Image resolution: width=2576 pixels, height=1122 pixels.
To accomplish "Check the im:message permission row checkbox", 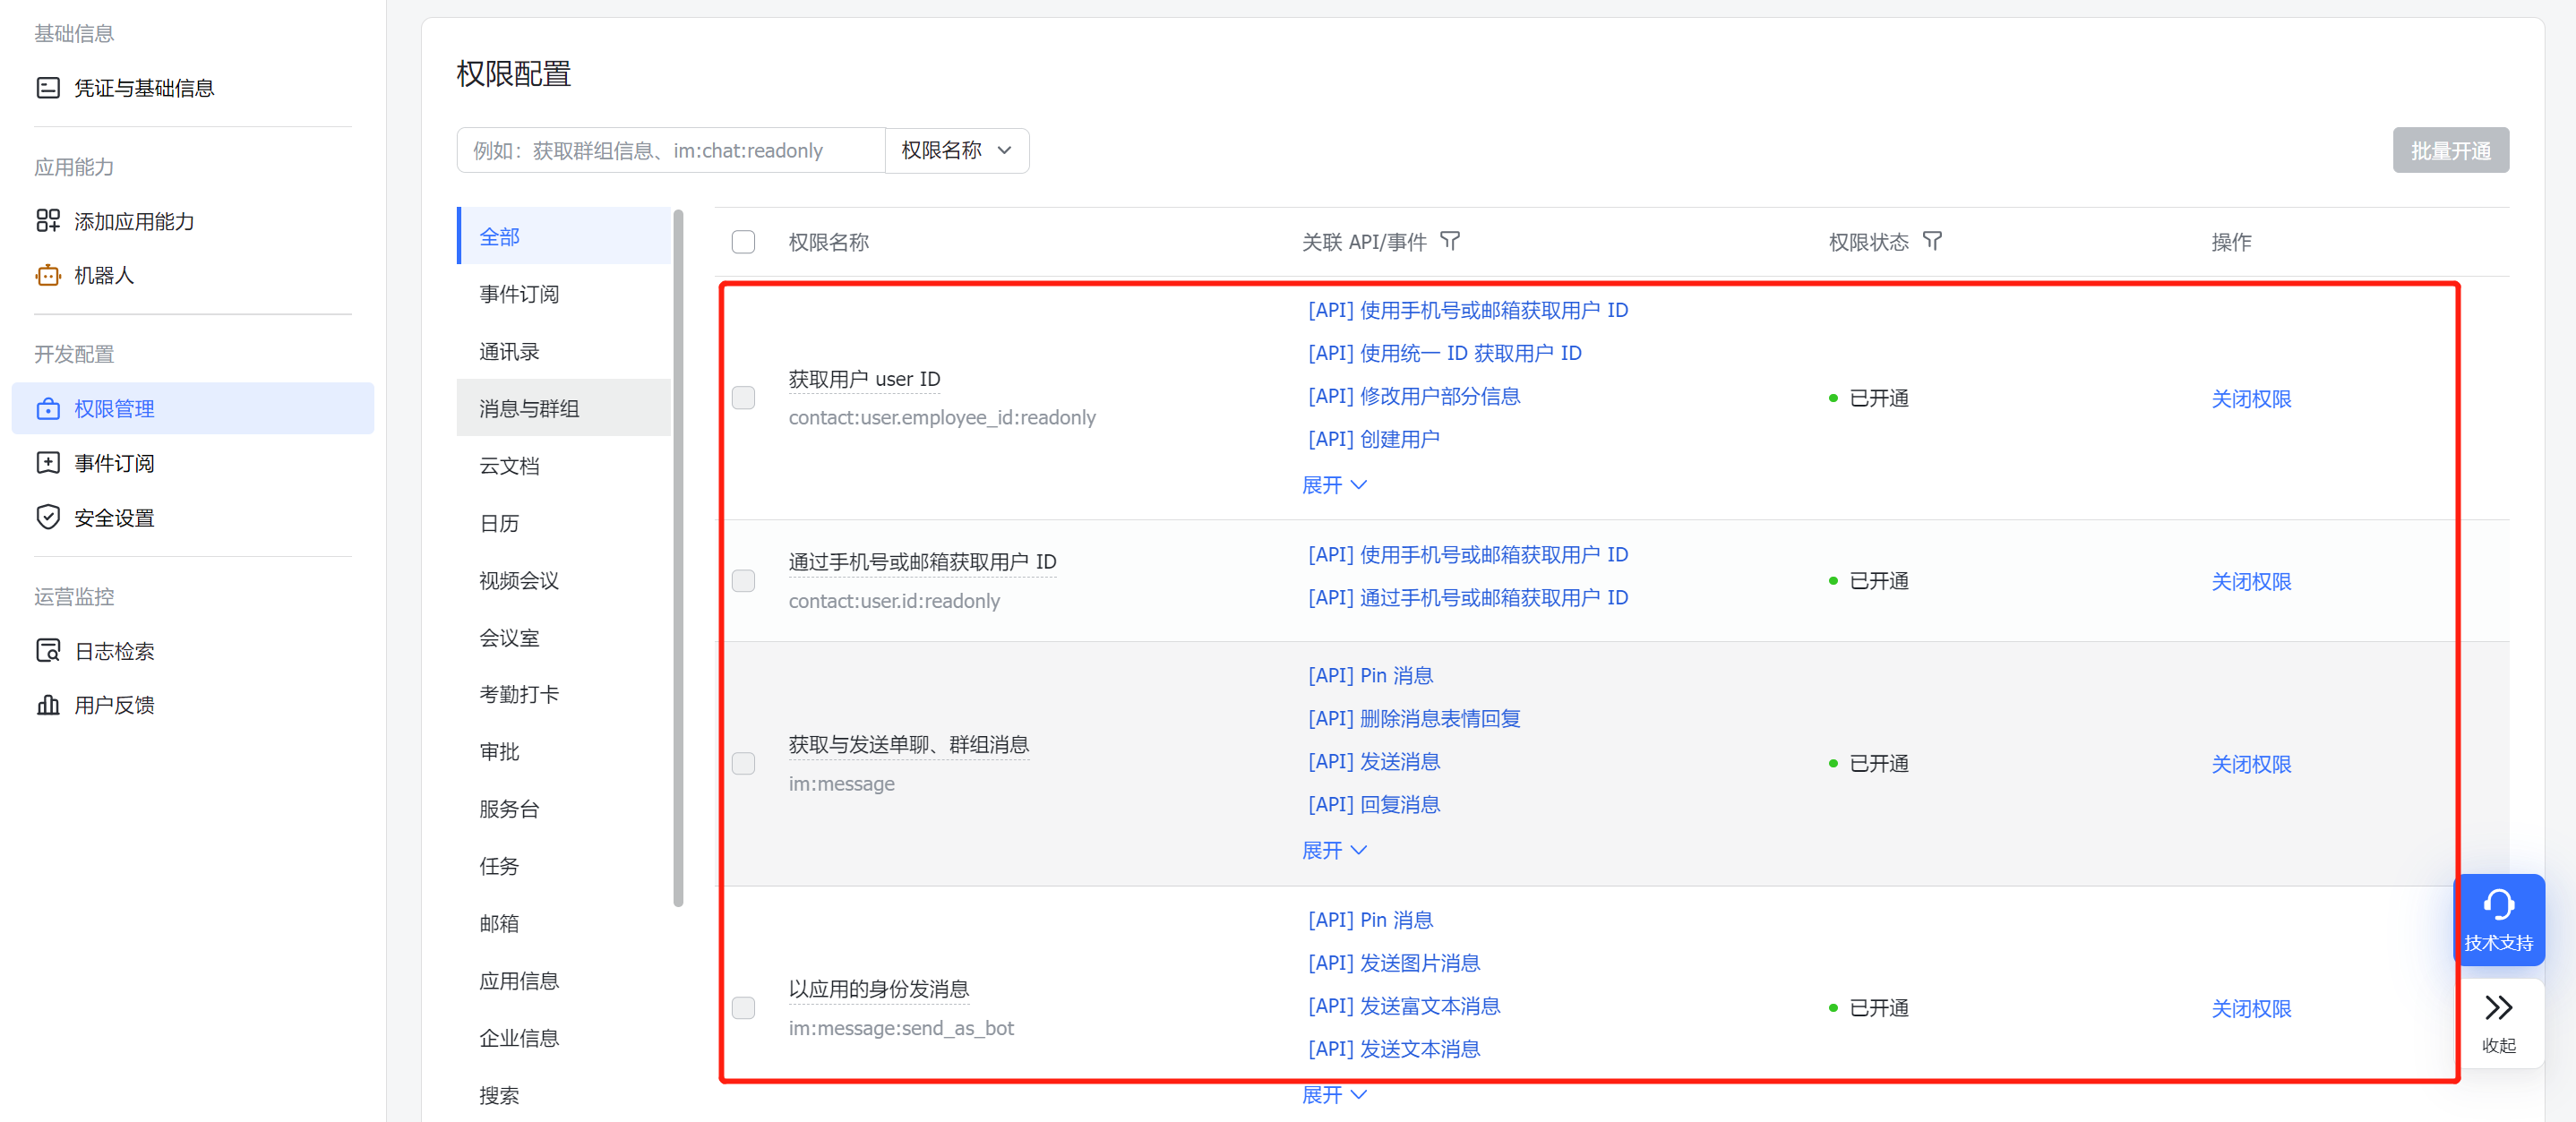I will coord(743,764).
